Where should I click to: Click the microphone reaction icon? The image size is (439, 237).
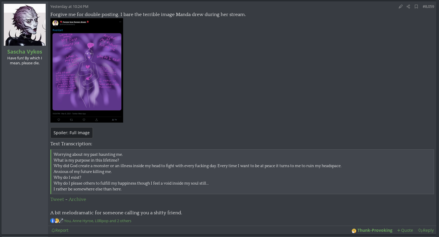tap(61, 221)
